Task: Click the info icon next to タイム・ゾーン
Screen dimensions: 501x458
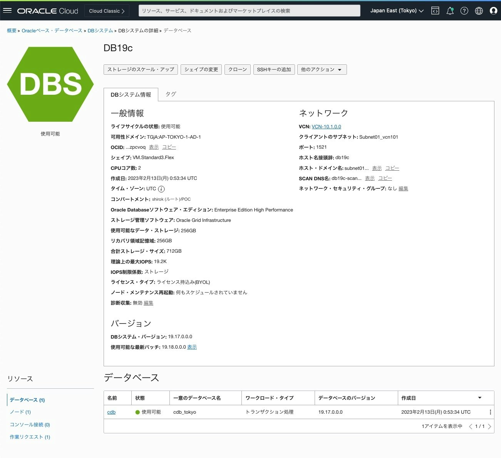Action: coord(161,189)
